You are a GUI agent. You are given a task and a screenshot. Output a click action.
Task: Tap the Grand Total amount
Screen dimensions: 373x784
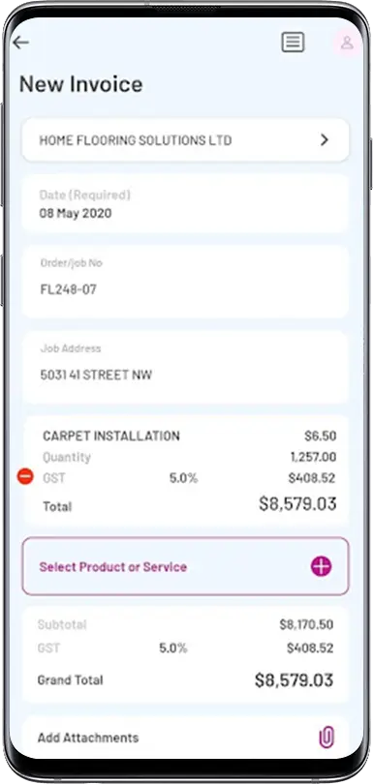pos(294,680)
